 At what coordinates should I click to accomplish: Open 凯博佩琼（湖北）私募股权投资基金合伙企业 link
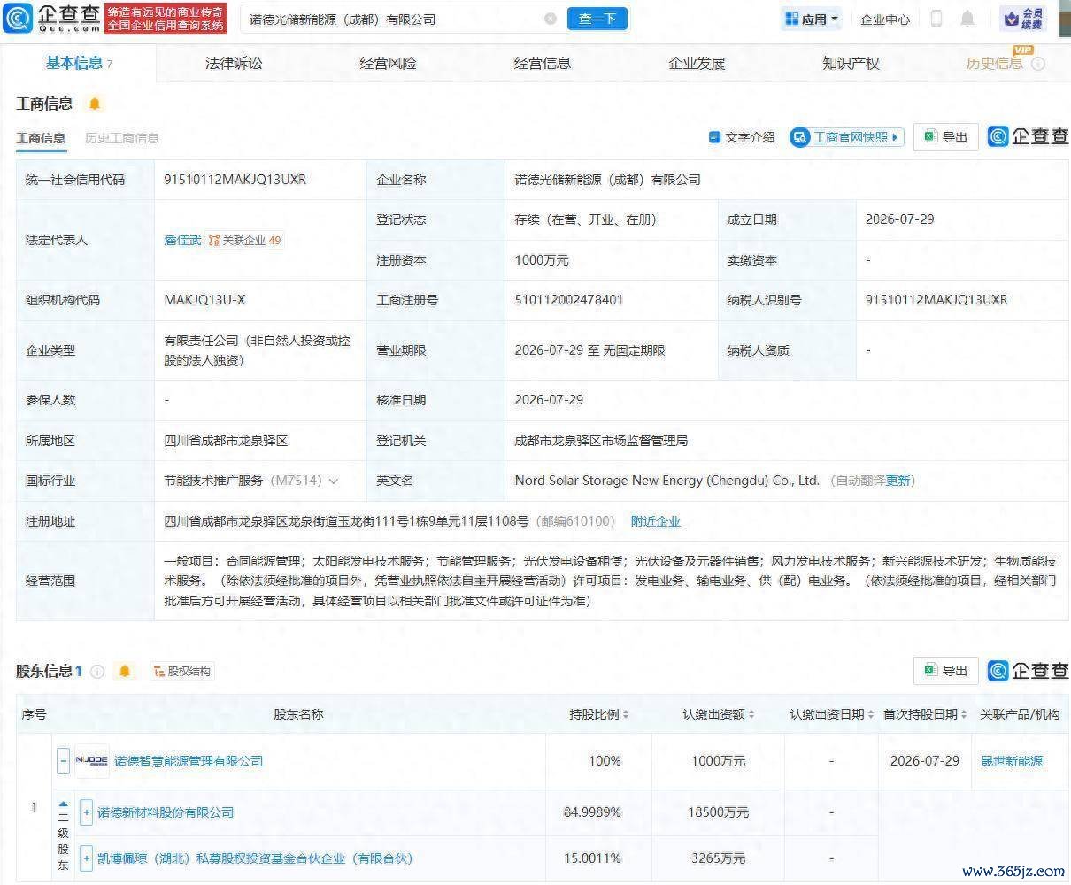(255, 858)
